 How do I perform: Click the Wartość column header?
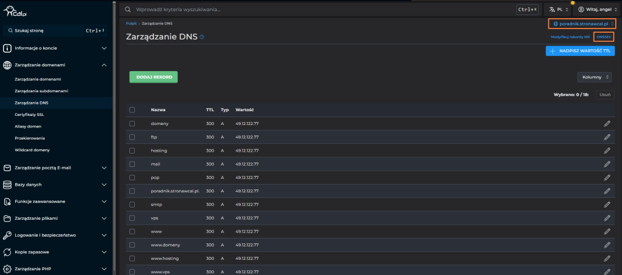click(244, 110)
